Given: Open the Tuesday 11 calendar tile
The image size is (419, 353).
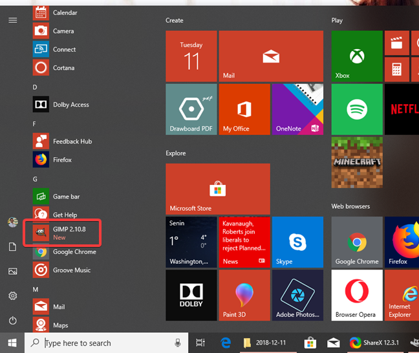Looking at the screenshot, I should click(x=191, y=56).
